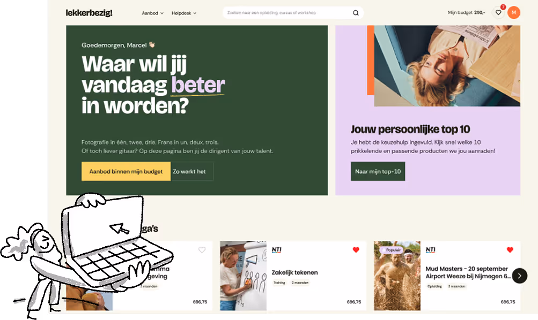Click the Populair badge on Mud Masters image
The width and height of the screenshot is (538, 320).
[391, 250]
